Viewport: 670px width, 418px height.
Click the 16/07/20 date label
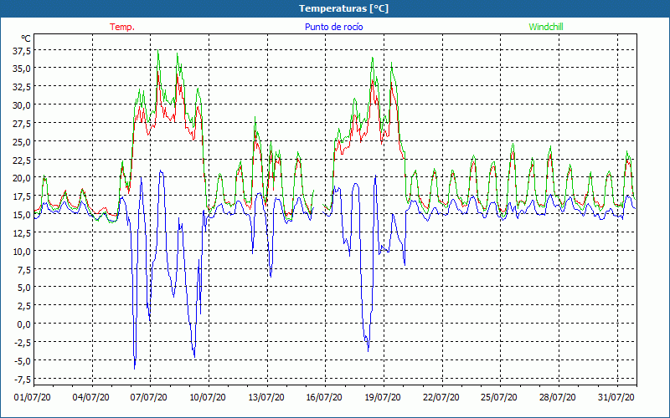click(324, 397)
